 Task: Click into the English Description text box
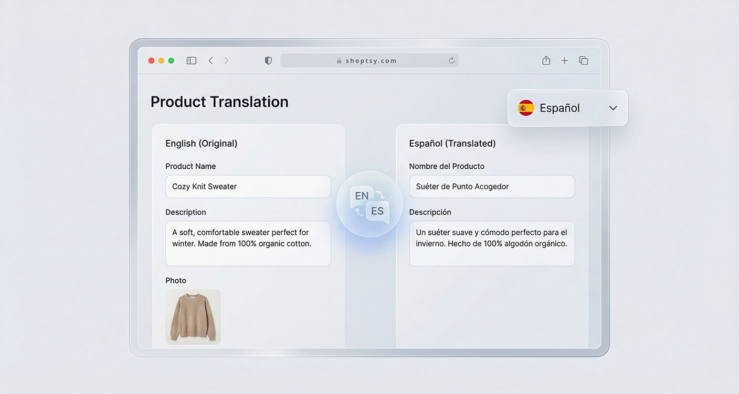(248, 244)
